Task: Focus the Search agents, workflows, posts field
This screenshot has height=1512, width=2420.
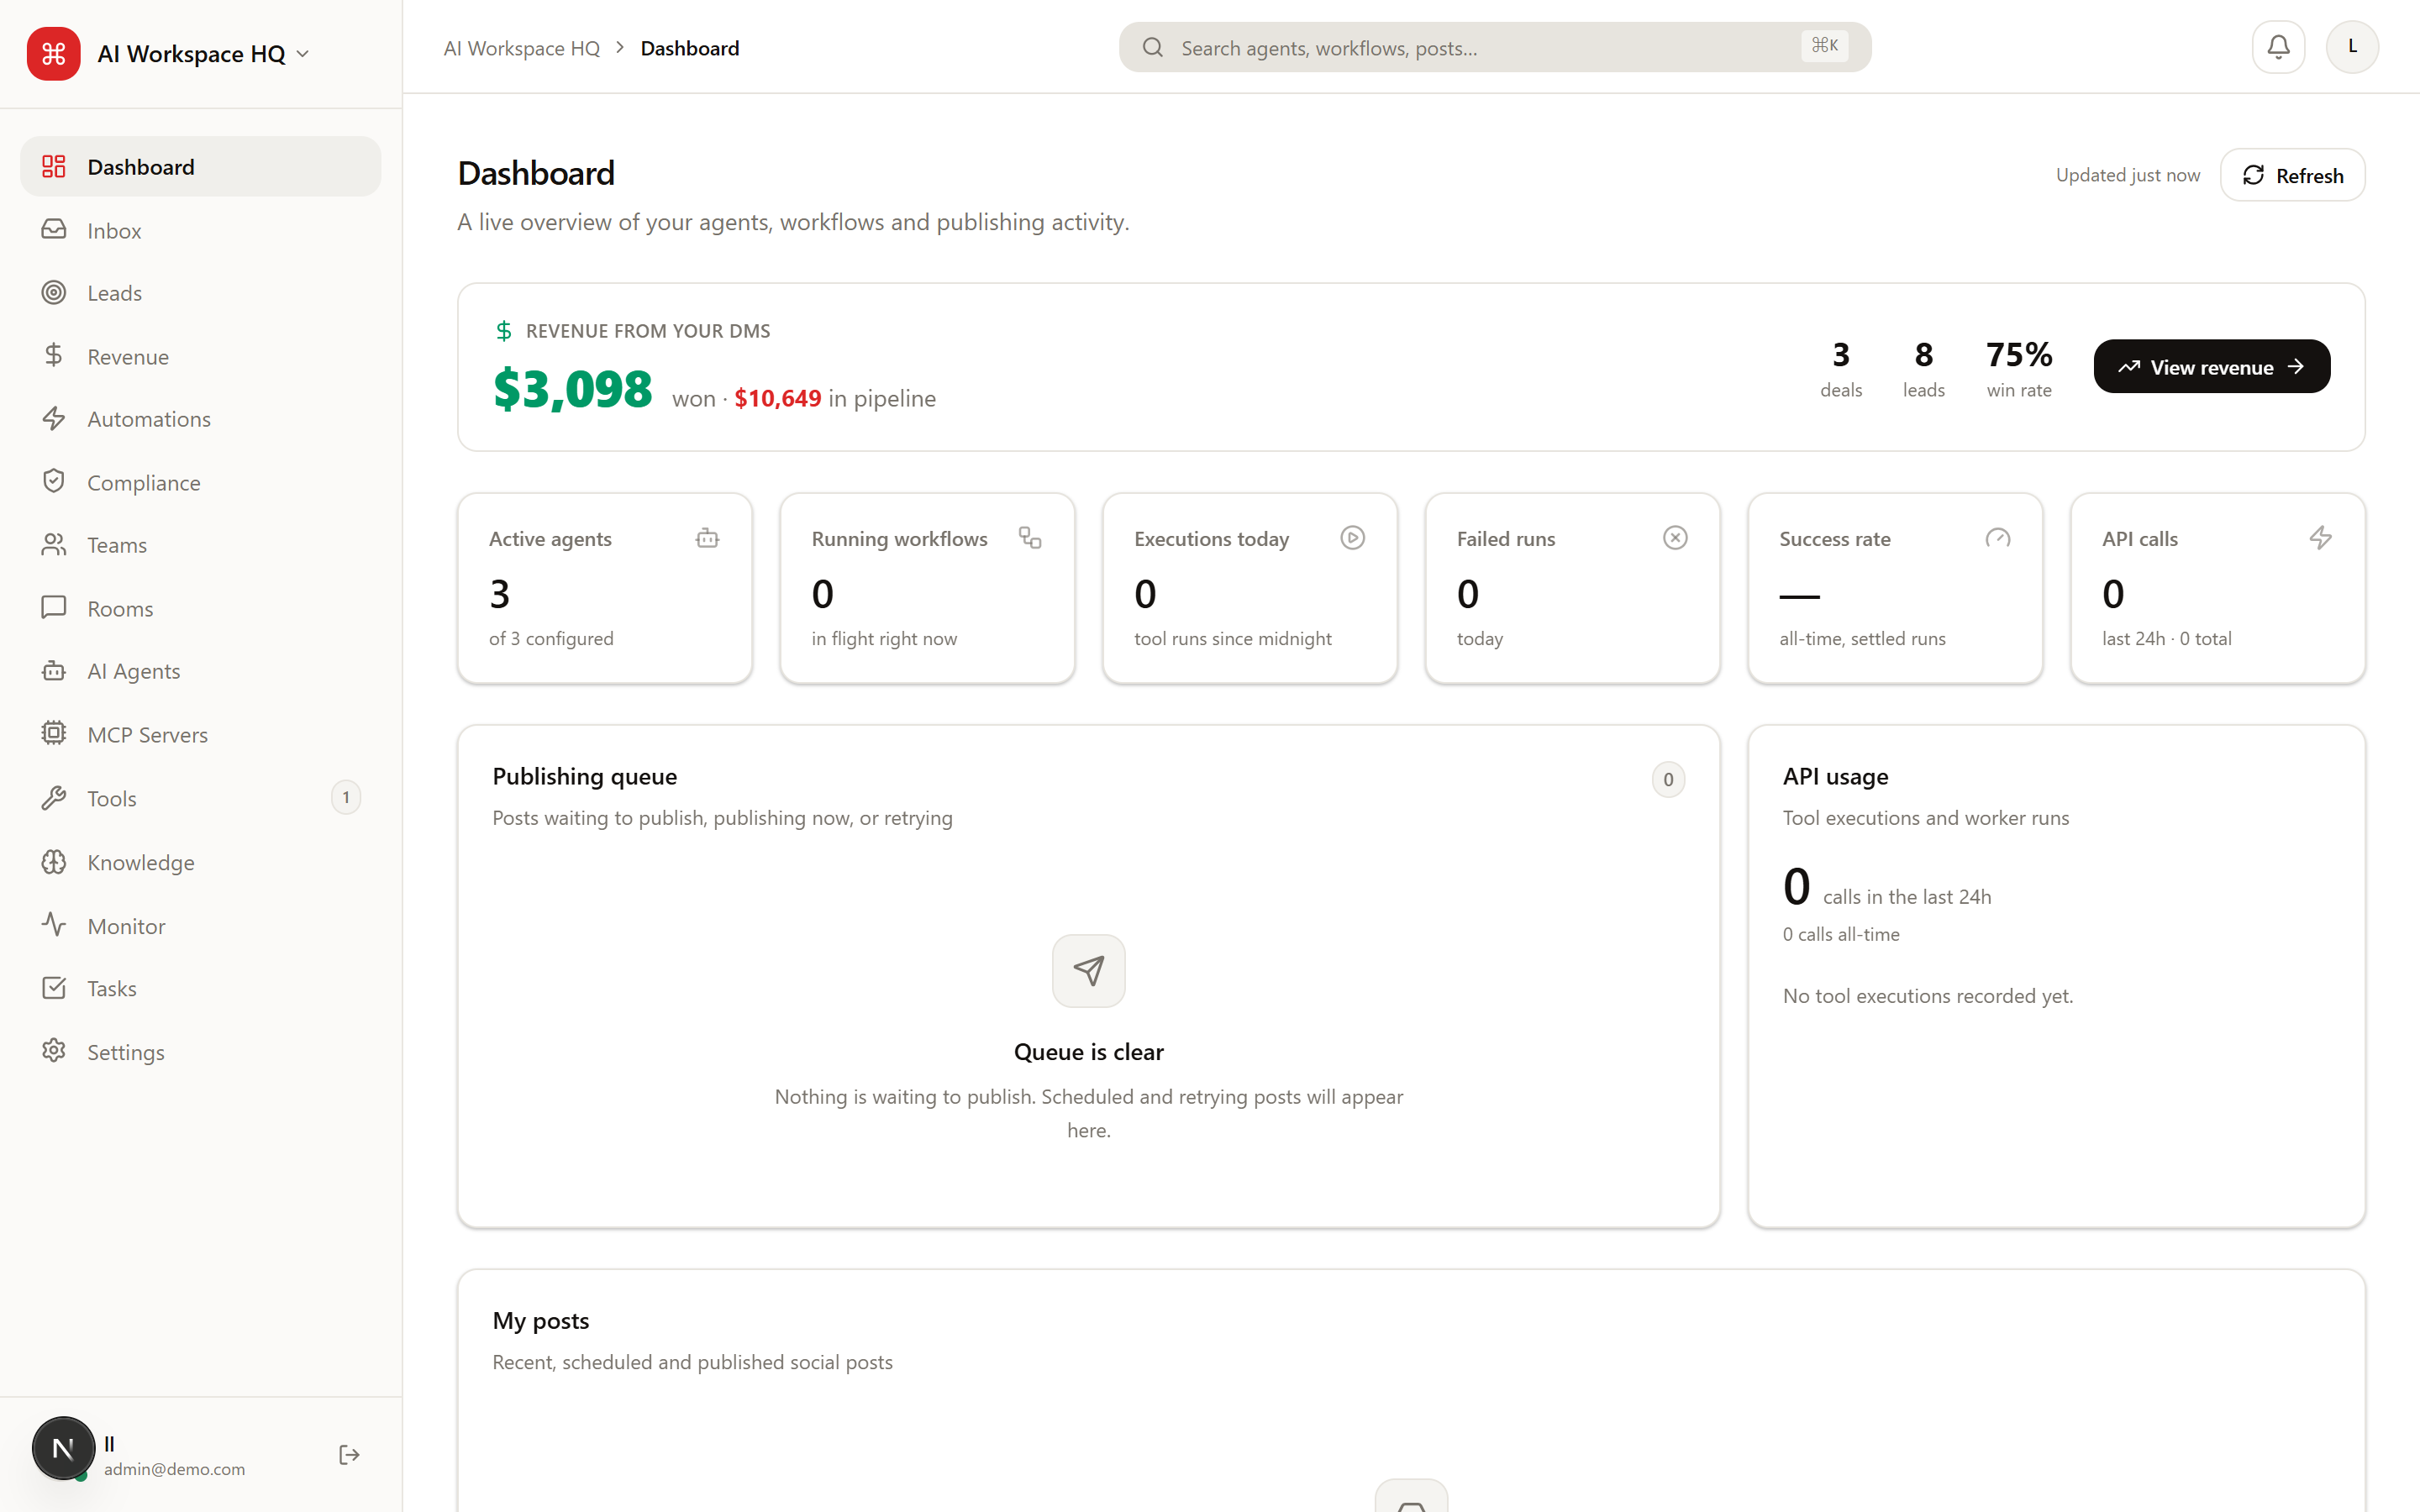Action: (1495, 47)
